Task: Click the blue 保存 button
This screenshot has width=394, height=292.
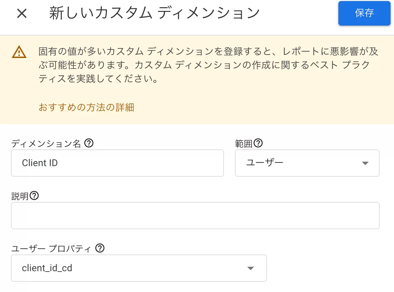Action: coord(364,13)
